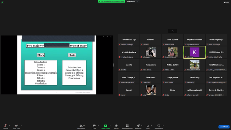
Task: Select the rizkialfarisy tile
Action: pyautogui.click(x=195, y=78)
